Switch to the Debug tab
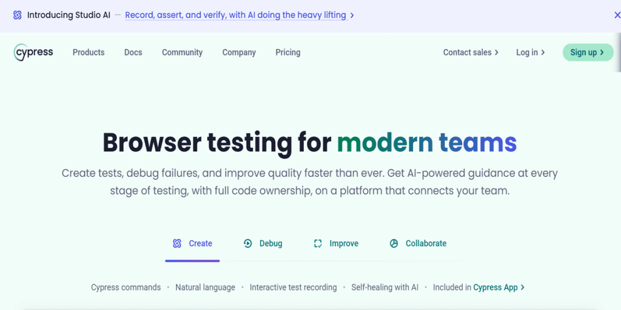 (x=263, y=243)
